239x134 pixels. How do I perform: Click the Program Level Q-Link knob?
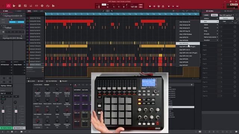pos(37,121)
